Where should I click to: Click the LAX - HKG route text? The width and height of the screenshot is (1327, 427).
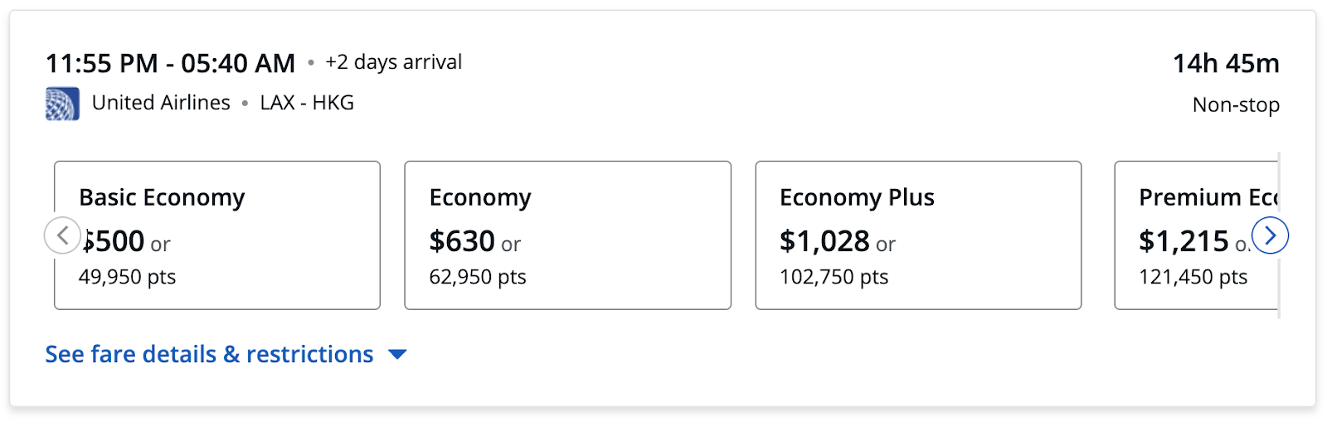(307, 103)
